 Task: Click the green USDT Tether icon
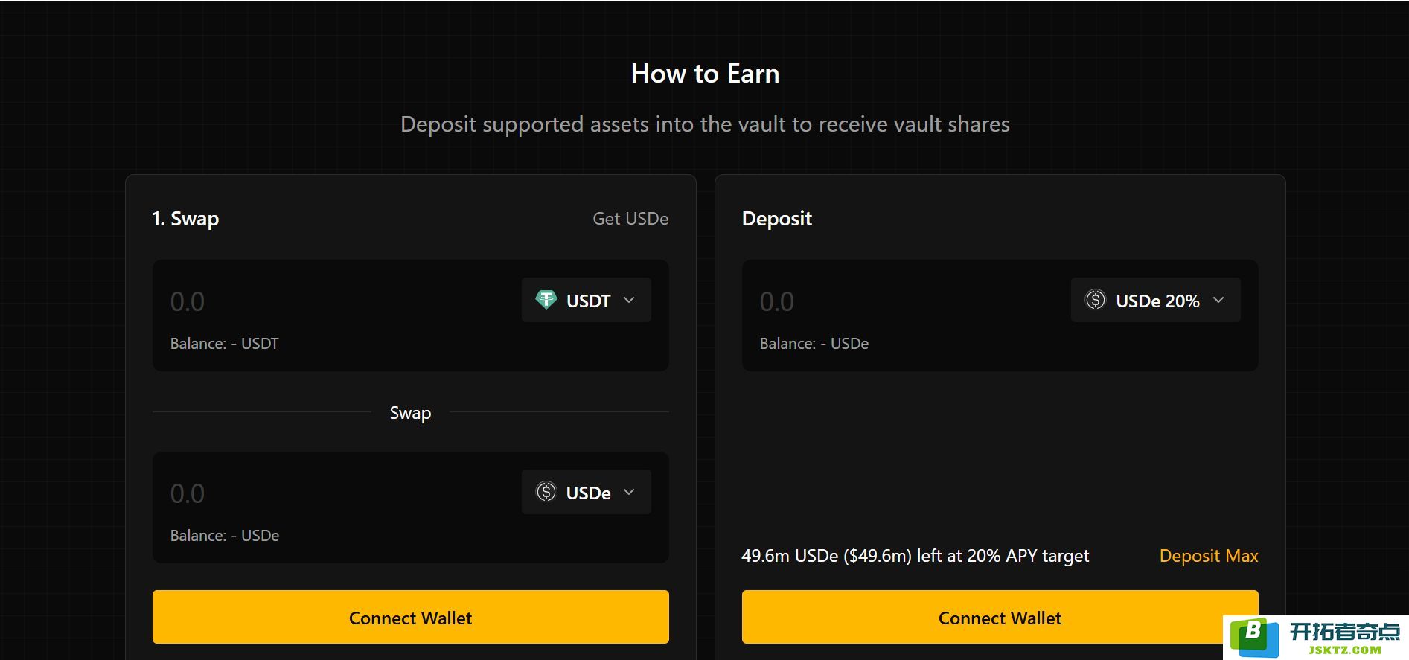pos(546,300)
